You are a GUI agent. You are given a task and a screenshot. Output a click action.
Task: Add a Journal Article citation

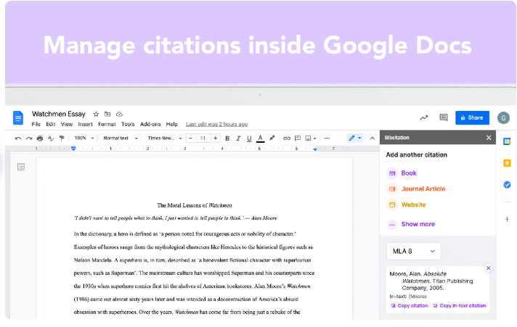point(416,189)
